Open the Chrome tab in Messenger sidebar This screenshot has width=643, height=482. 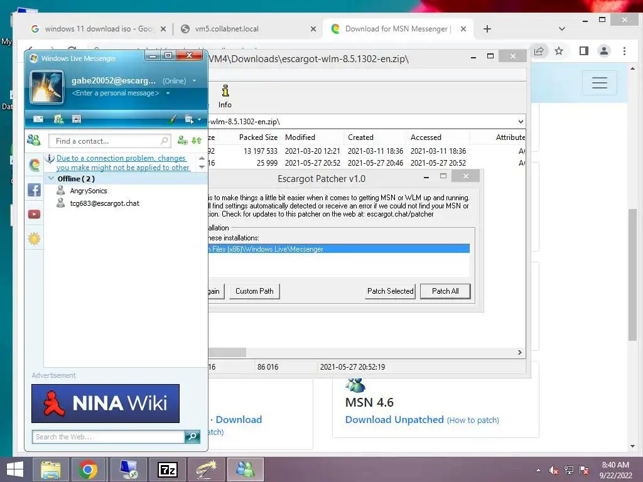35,165
